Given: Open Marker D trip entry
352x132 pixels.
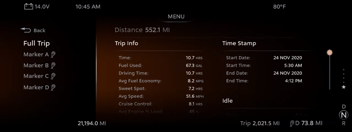Looking at the screenshot, I should 39,87.
